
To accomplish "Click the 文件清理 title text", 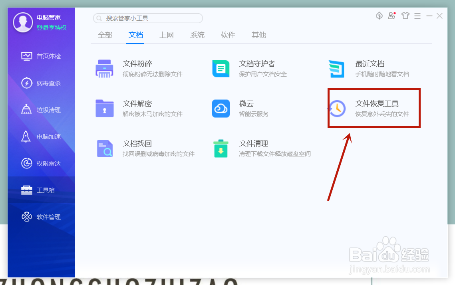I will pos(253,144).
